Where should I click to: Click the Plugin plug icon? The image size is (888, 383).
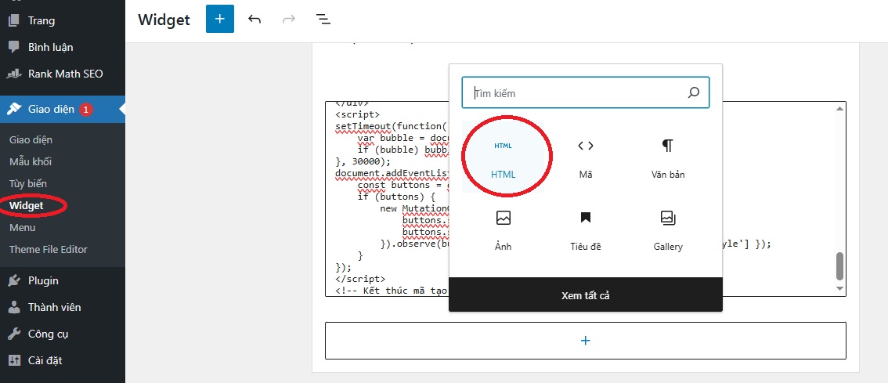tap(13, 280)
